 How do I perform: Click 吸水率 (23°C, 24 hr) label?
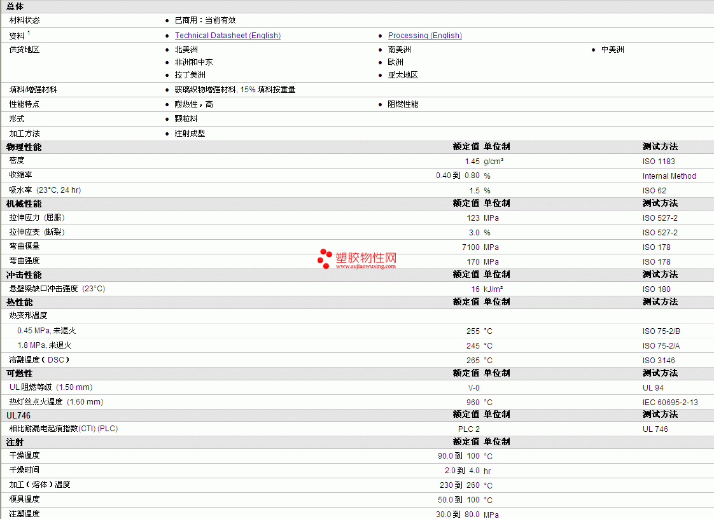[45, 190]
